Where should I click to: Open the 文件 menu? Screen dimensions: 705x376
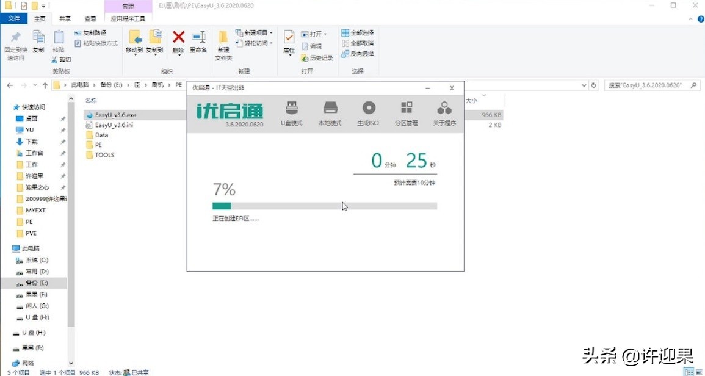click(x=15, y=19)
